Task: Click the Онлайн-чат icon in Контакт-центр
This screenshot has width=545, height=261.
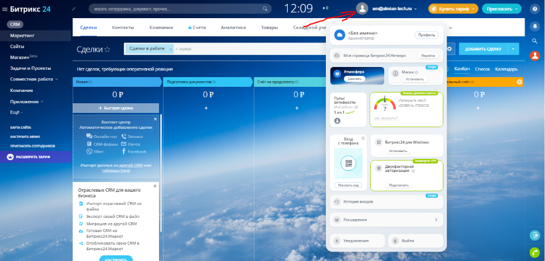Action: [x=89, y=136]
